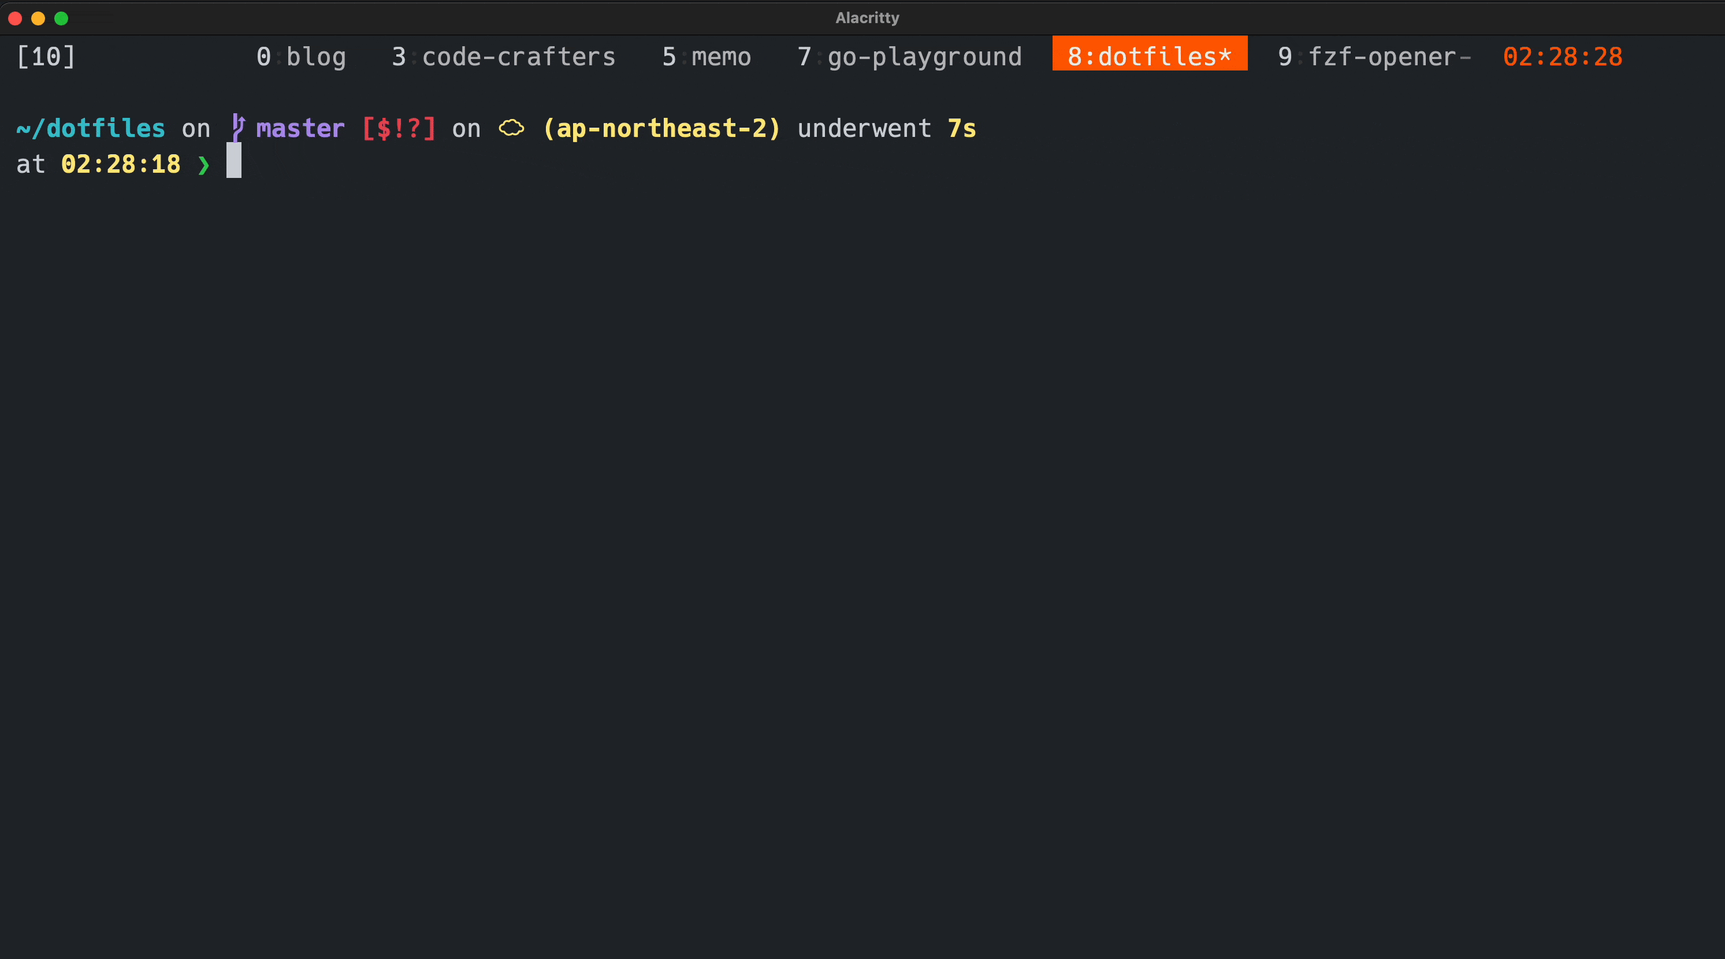The image size is (1725, 959).
Task: Click the green prompt arrow chevron
Action: (x=205, y=165)
